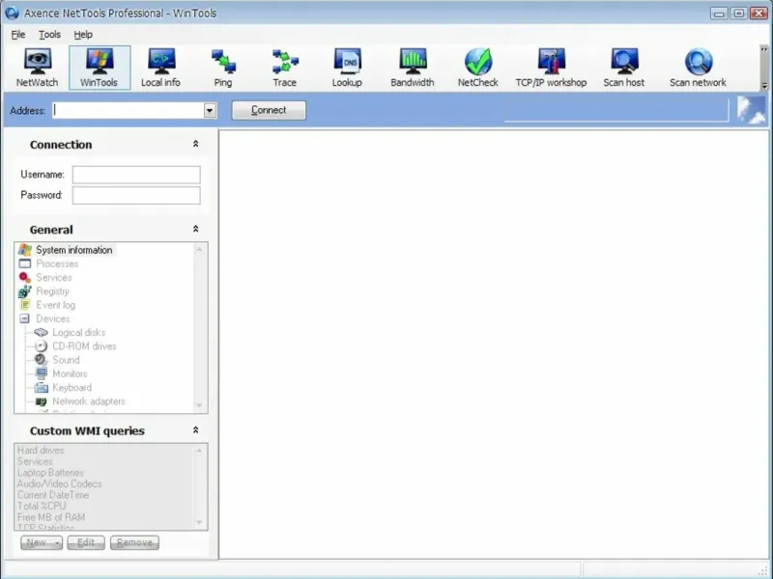Select Sound under Devices
This screenshot has height=579, width=773.
tap(66, 360)
